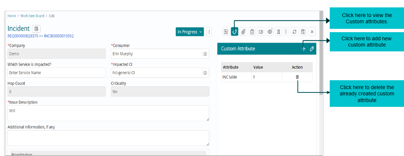Add a new custom attribute
Viewport: 404px width, 156px height.
point(304,49)
